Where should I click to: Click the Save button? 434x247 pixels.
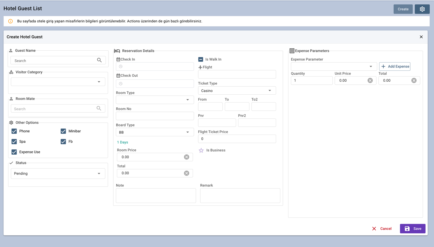pyautogui.click(x=413, y=228)
